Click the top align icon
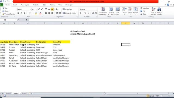 (46, 9)
